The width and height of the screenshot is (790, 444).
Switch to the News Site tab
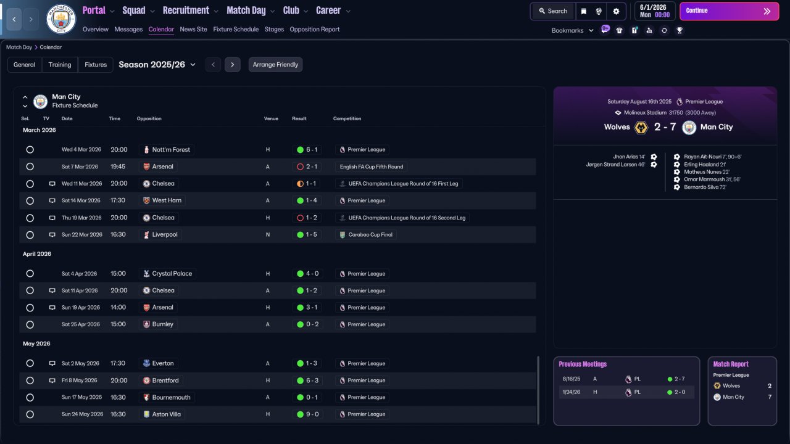[194, 29]
